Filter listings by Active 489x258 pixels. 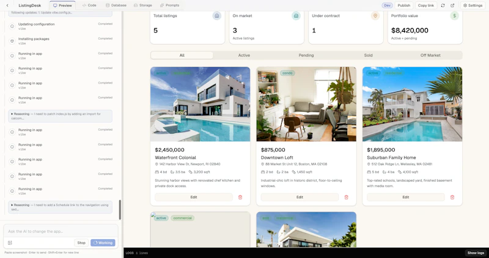[x=244, y=56]
